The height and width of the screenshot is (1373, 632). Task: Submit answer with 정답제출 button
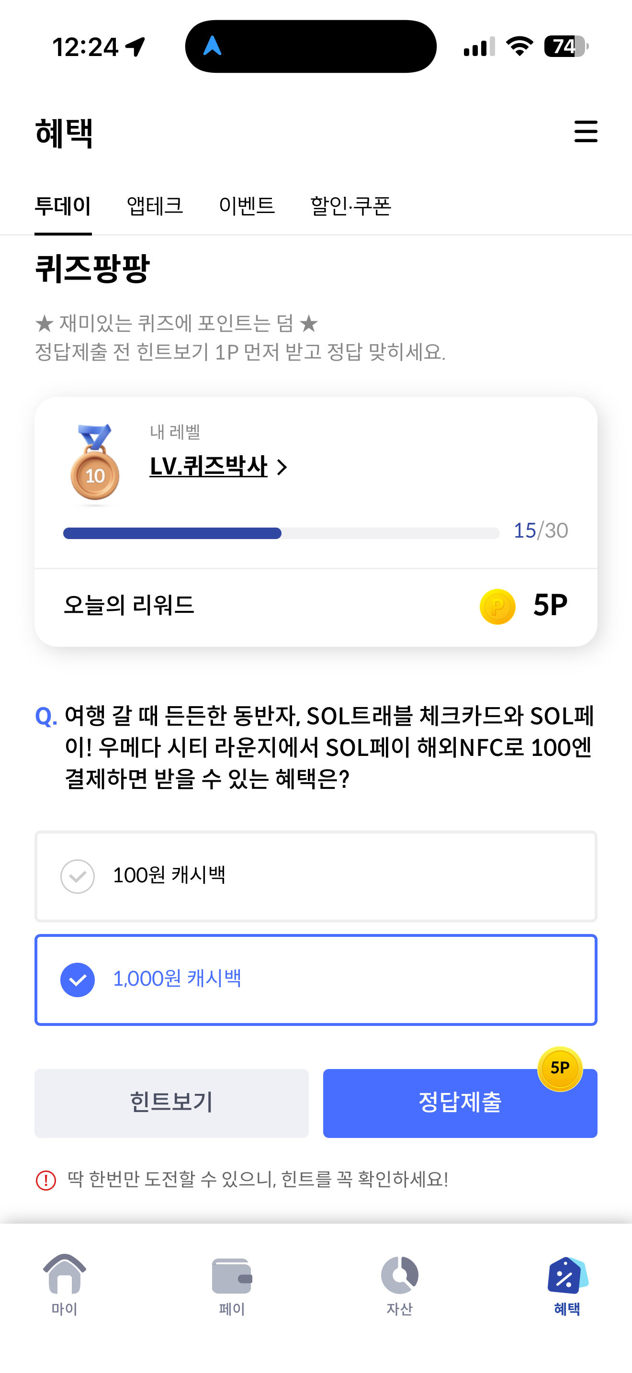coord(460,1103)
